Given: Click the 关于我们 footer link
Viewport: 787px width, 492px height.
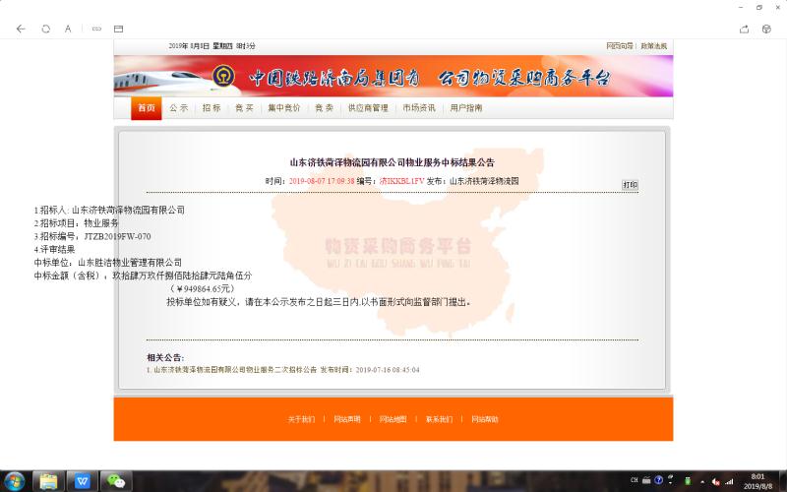Looking at the screenshot, I should (301, 419).
